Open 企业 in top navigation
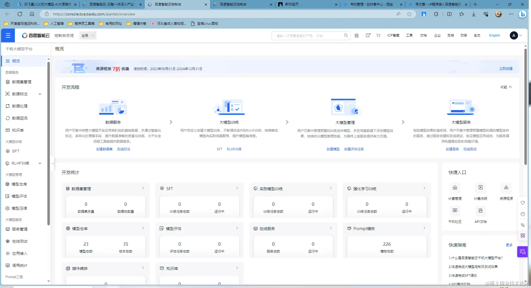 point(437,35)
